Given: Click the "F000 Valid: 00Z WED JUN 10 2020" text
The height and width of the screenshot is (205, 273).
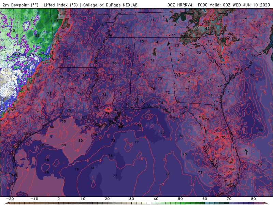Looking at the screenshot, I should [x=234, y=5].
